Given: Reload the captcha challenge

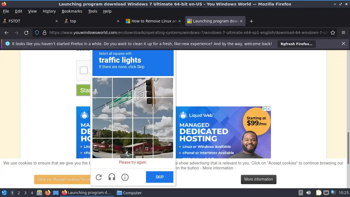Looking at the screenshot, I should coord(99,177).
